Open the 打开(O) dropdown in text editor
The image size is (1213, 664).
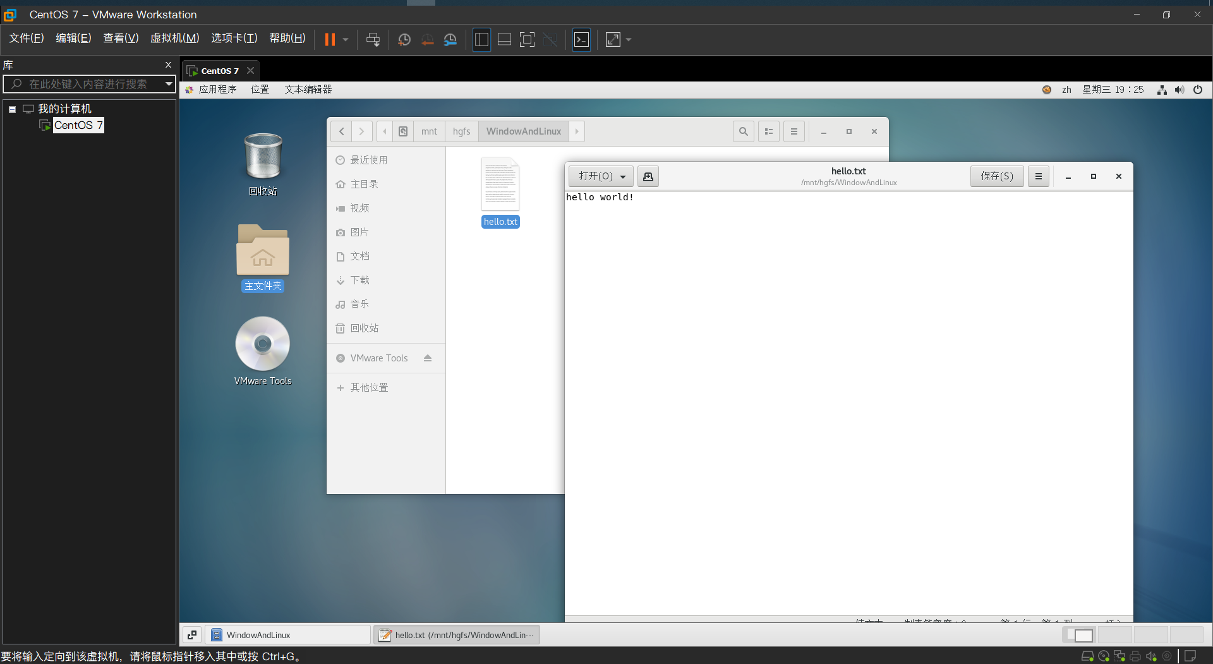click(601, 176)
